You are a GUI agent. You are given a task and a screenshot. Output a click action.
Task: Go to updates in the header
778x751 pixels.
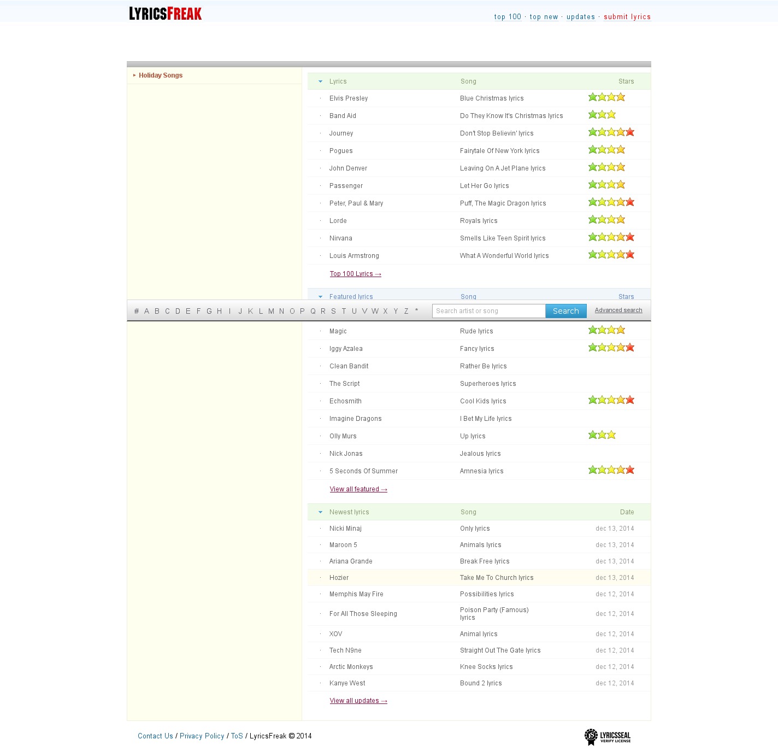pos(581,17)
